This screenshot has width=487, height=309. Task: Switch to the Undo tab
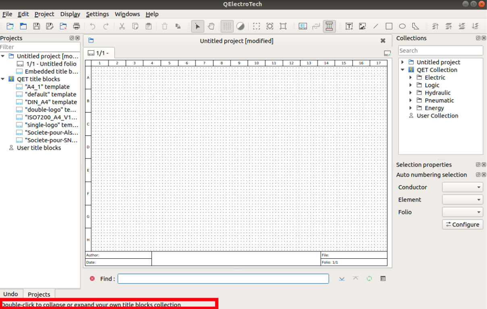(11, 294)
